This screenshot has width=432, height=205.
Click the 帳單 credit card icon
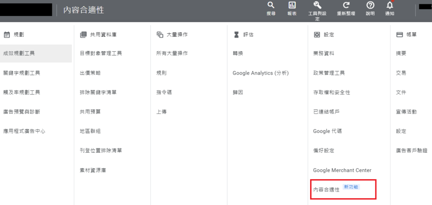(399, 35)
